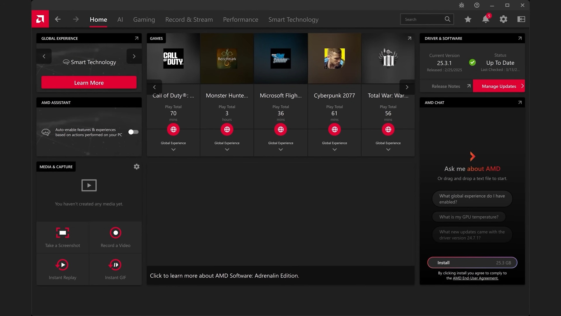
Task: Switch to the Gaming tab
Action: pyautogui.click(x=144, y=19)
